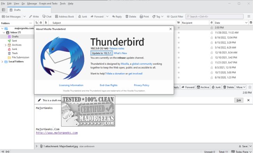Open the Write new message button
Viewport: 253px width, 153px height.
[x=34, y=16]
